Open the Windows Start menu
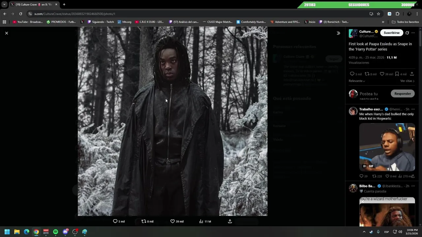The image size is (422, 237). pos(7,232)
